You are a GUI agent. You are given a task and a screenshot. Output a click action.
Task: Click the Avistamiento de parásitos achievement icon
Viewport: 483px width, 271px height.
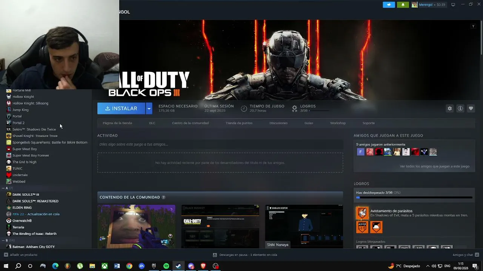point(362,213)
